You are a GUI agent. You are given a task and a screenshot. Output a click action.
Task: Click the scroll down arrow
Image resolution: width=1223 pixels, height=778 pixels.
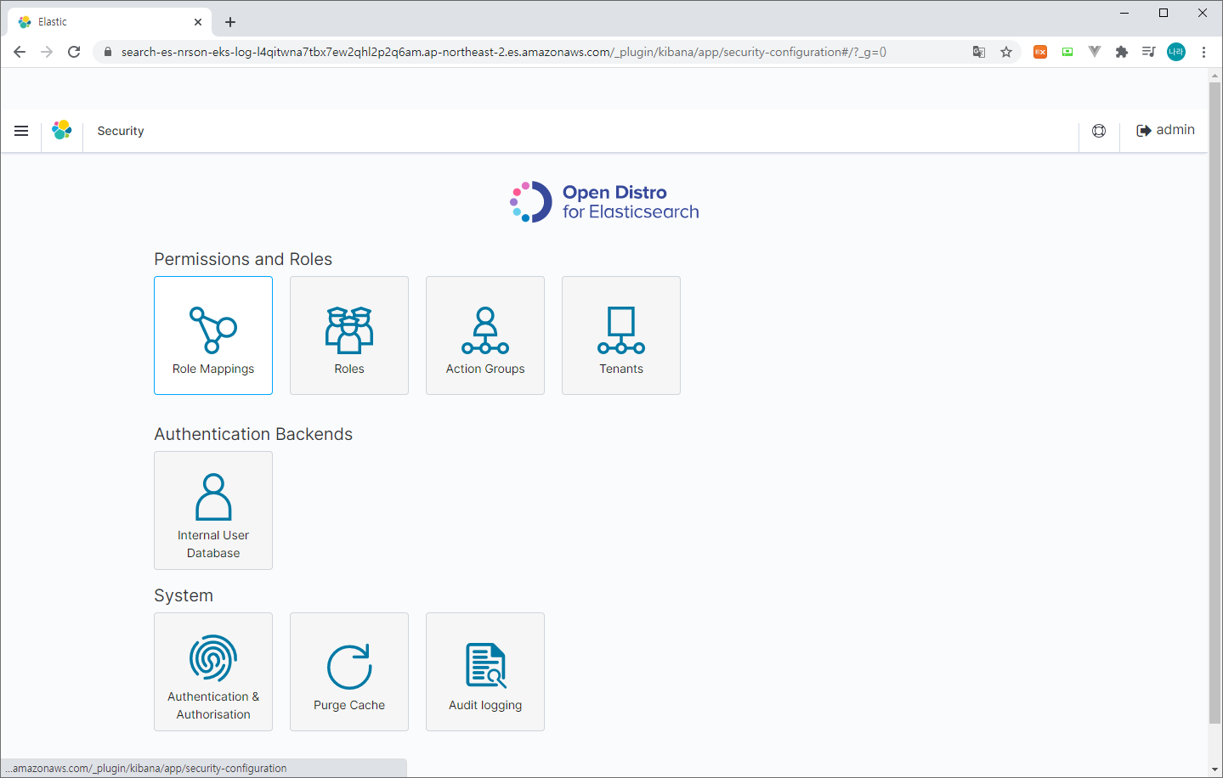point(1215,770)
